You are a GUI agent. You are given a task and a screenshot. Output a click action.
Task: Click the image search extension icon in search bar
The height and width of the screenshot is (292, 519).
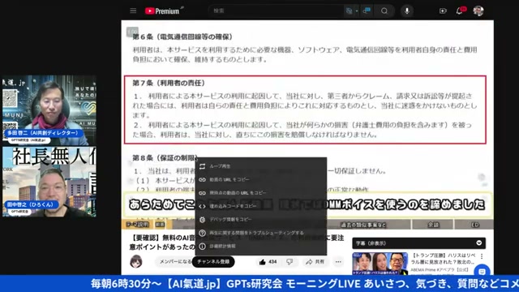[350, 11]
